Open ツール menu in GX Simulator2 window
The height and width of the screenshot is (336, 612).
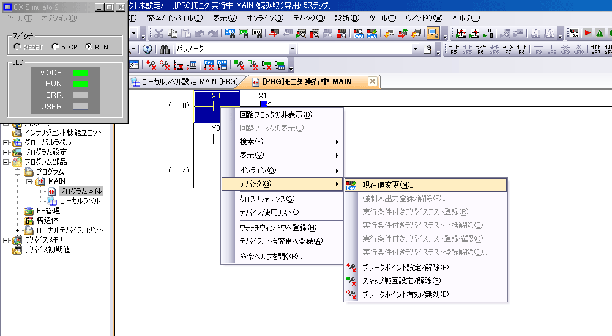click(19, 18)
